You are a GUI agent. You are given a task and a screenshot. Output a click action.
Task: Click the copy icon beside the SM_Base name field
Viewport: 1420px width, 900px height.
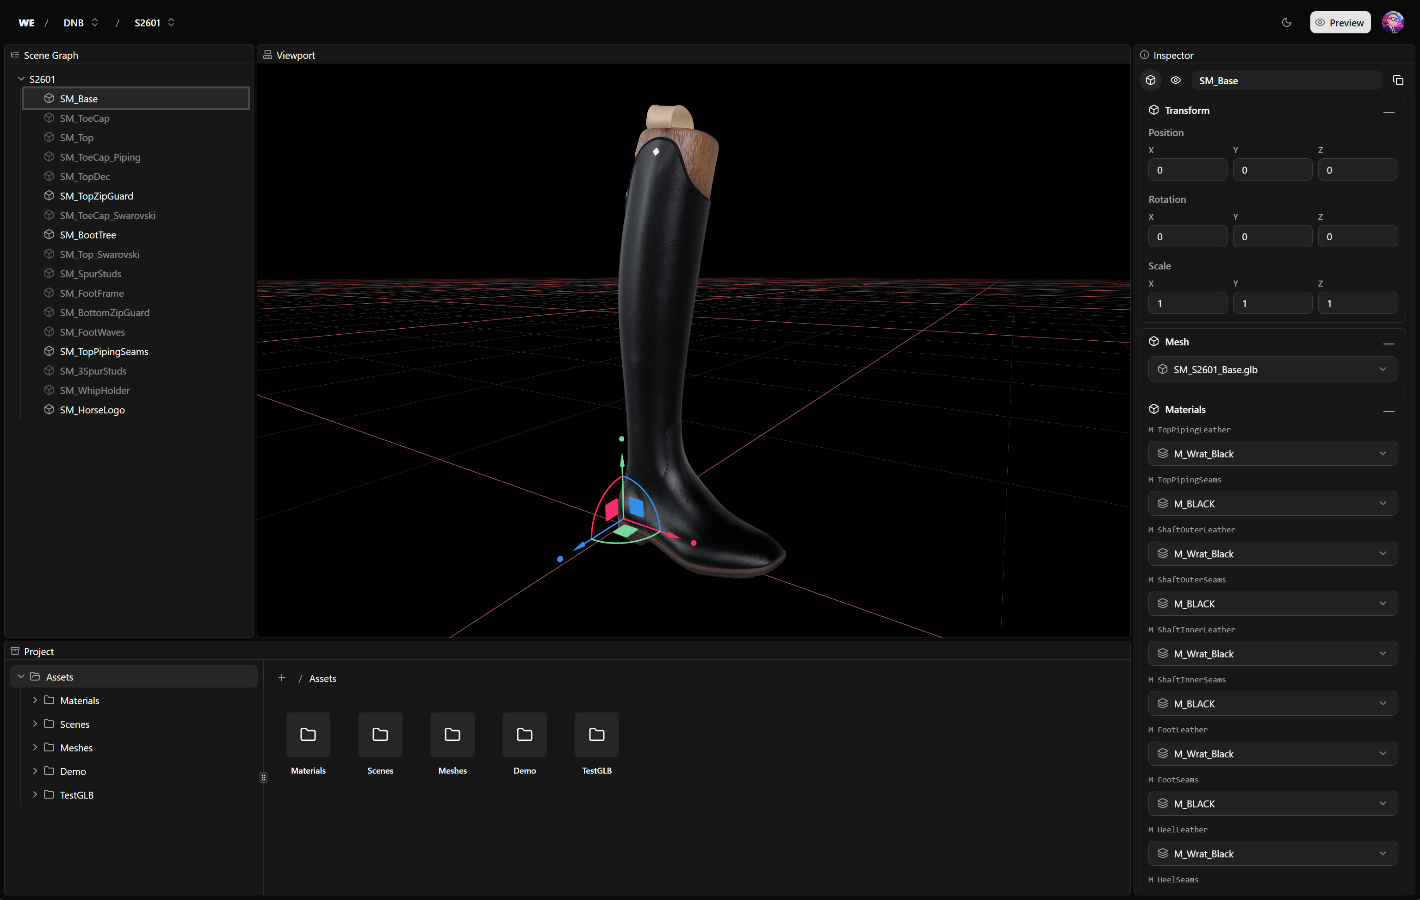[x=1398, y=80]
